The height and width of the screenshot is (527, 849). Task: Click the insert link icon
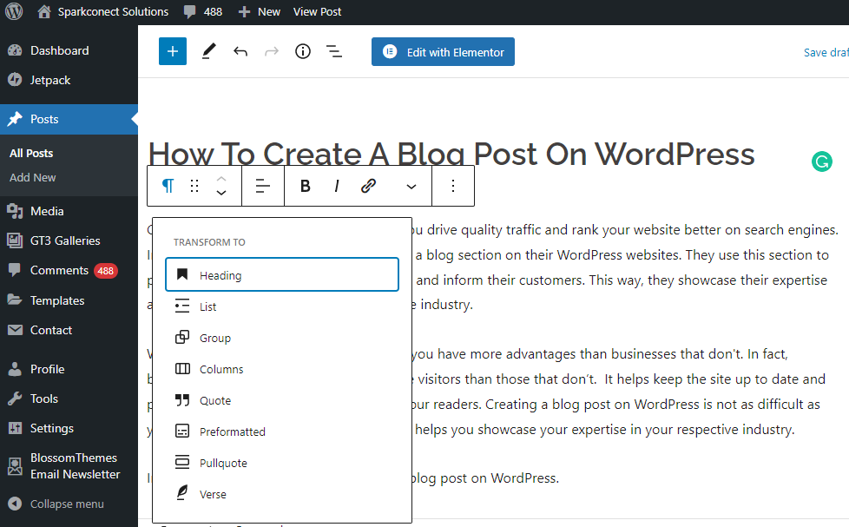pyautogui.click(x=368, y=186)
